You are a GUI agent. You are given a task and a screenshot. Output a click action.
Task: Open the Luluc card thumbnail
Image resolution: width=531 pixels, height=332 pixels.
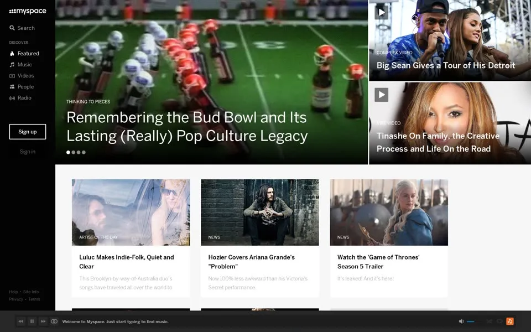pos(131,212)
